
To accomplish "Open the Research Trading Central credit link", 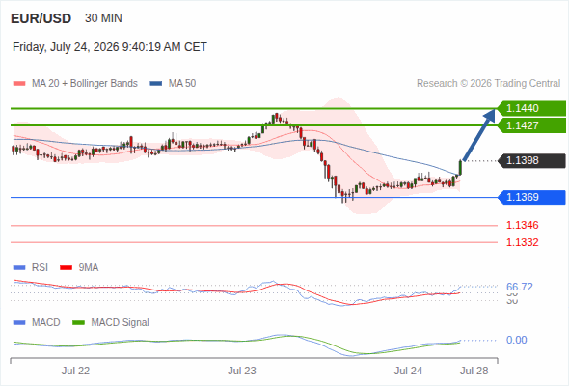I will (x=488, y=84).
